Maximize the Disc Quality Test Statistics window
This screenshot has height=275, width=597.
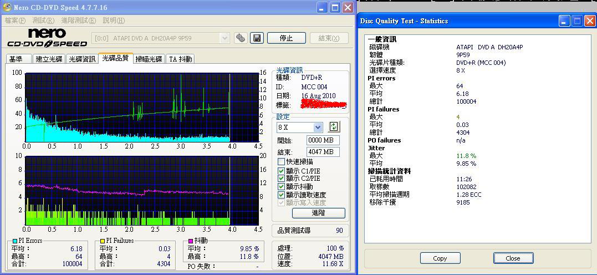pos(577,21)
